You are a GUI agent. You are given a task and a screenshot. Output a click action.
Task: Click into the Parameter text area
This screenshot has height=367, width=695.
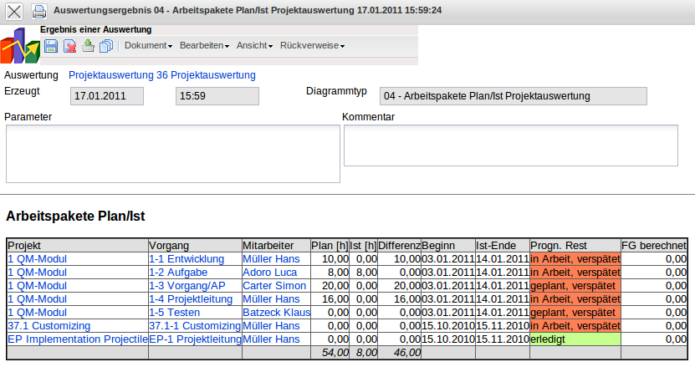click(x=170, y=153)
